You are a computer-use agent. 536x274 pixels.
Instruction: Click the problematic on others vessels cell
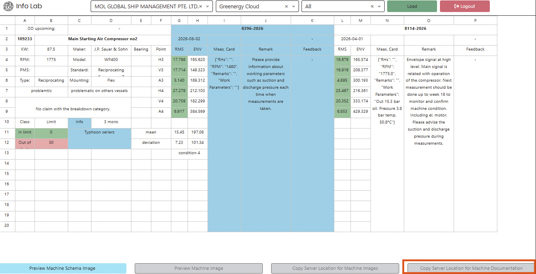(99, 91)
